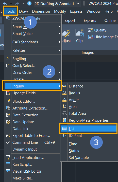This screenshot has height=182, width=118.
Task: Open Region/Mass Properties icon
Action: (64, 120)
